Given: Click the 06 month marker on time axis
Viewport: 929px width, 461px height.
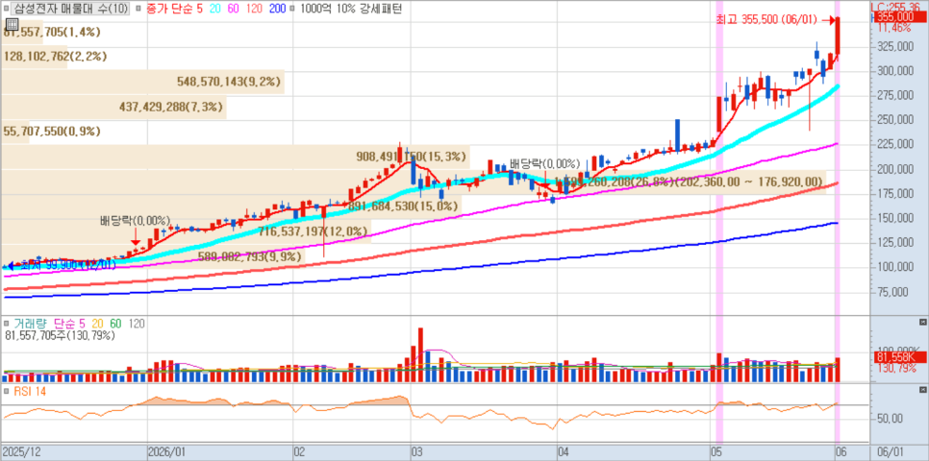Looking at the screenshot, I should click(x=841, y=452).
